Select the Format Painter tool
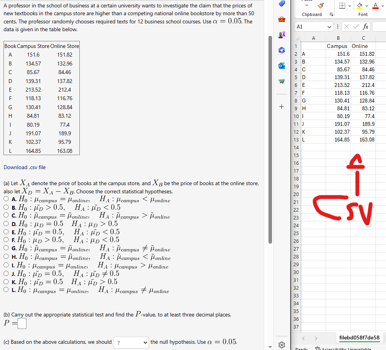 coord(321,6)
